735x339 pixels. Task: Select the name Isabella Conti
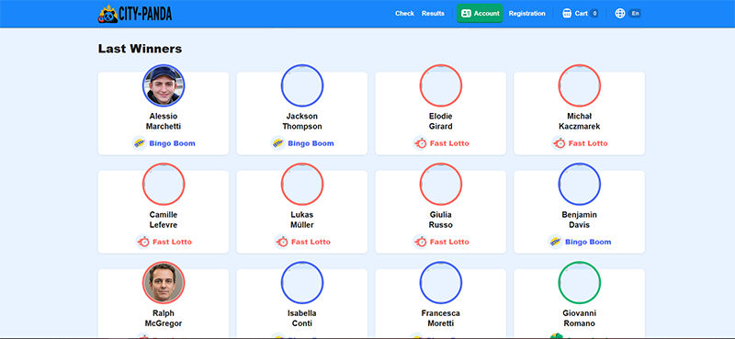tap(302, 318)
